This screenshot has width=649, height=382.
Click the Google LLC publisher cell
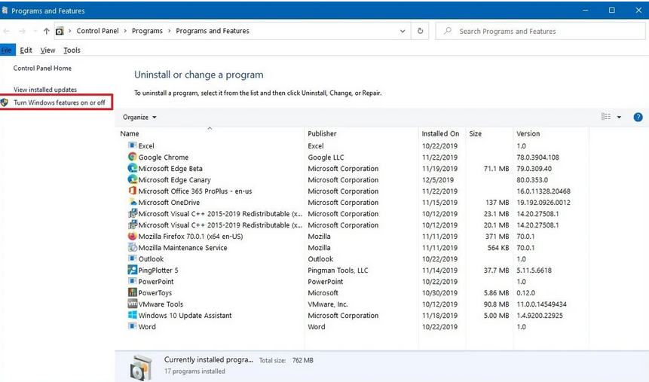tap(326, 157)
